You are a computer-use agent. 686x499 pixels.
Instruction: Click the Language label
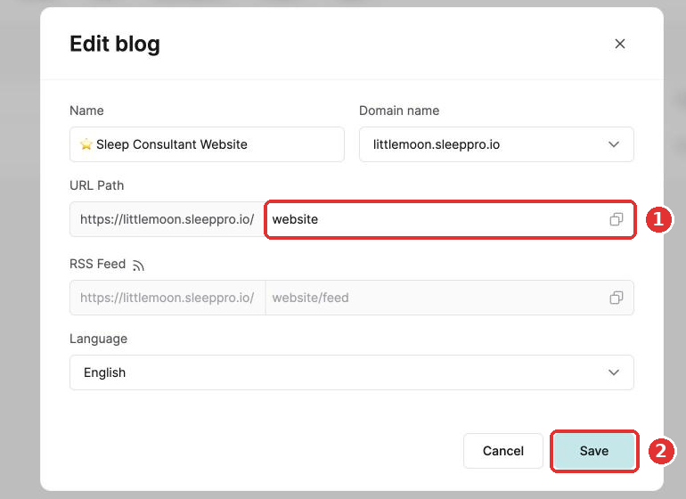(x=98, y=339)
